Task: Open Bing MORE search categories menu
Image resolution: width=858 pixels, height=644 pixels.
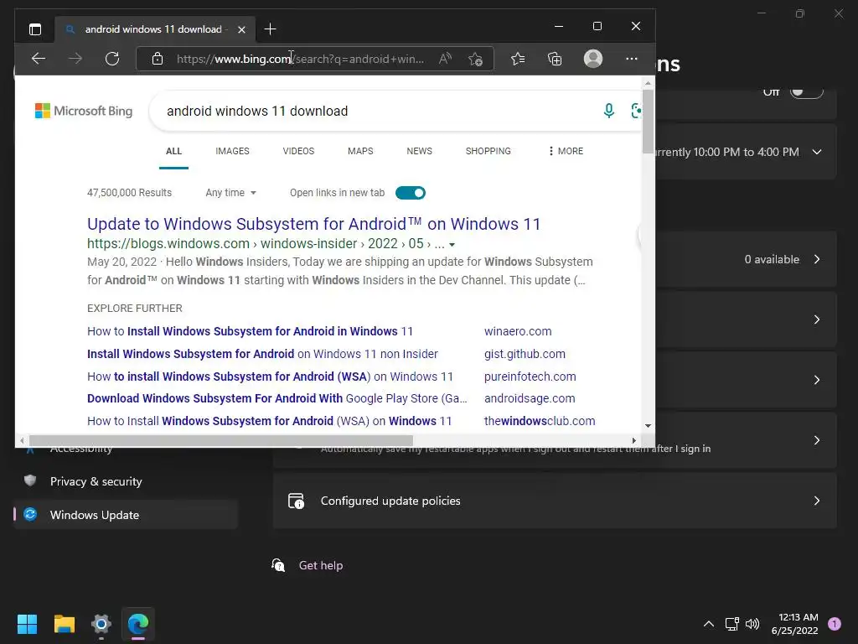Action: point(566,151)
